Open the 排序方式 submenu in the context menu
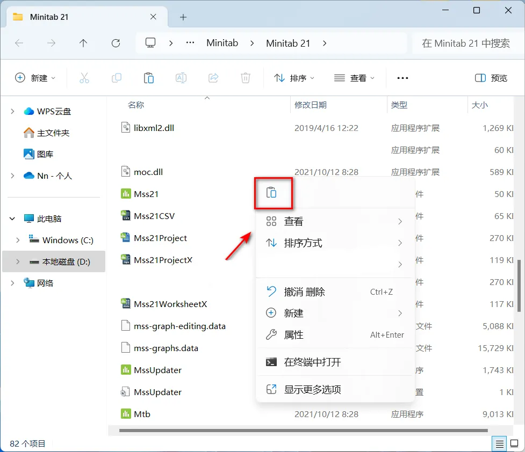Image resolution: width=525 pixels, height=452 pixels. pyautogui.click(x=335, y=243)
